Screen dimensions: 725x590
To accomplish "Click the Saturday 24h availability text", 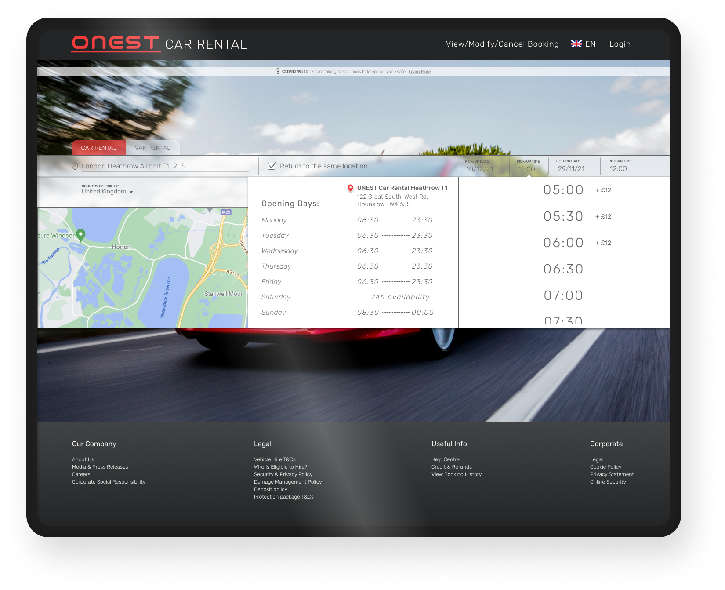I will [x=400, y=297].
